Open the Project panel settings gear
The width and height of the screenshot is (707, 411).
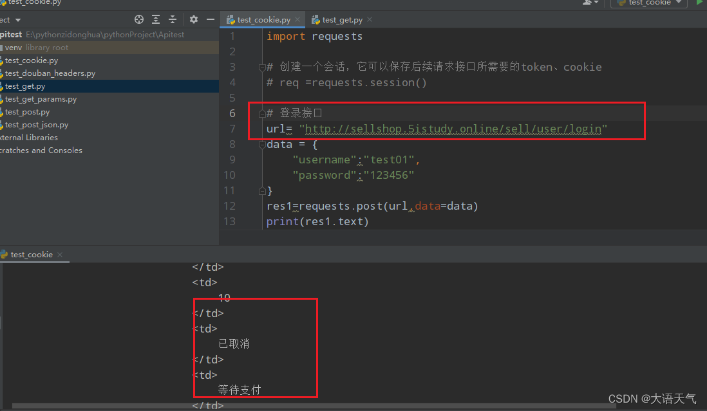tap(193, 19)
